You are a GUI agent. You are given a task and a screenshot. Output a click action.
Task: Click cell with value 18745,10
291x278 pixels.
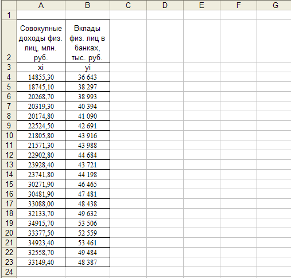(x=41, y=87)
